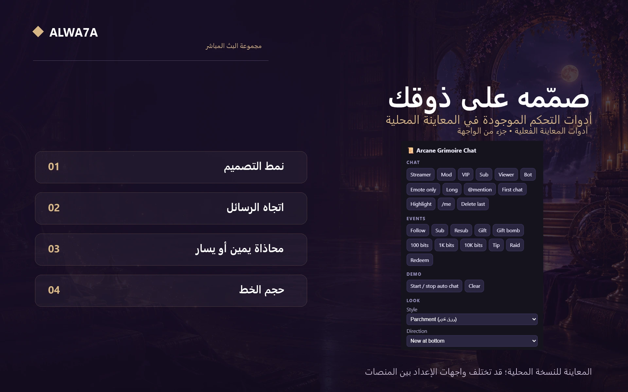The height and width of the screenshot is (392, 628).
Task: Trigger a 10K bits cheer
Action: tap(473, 245)
